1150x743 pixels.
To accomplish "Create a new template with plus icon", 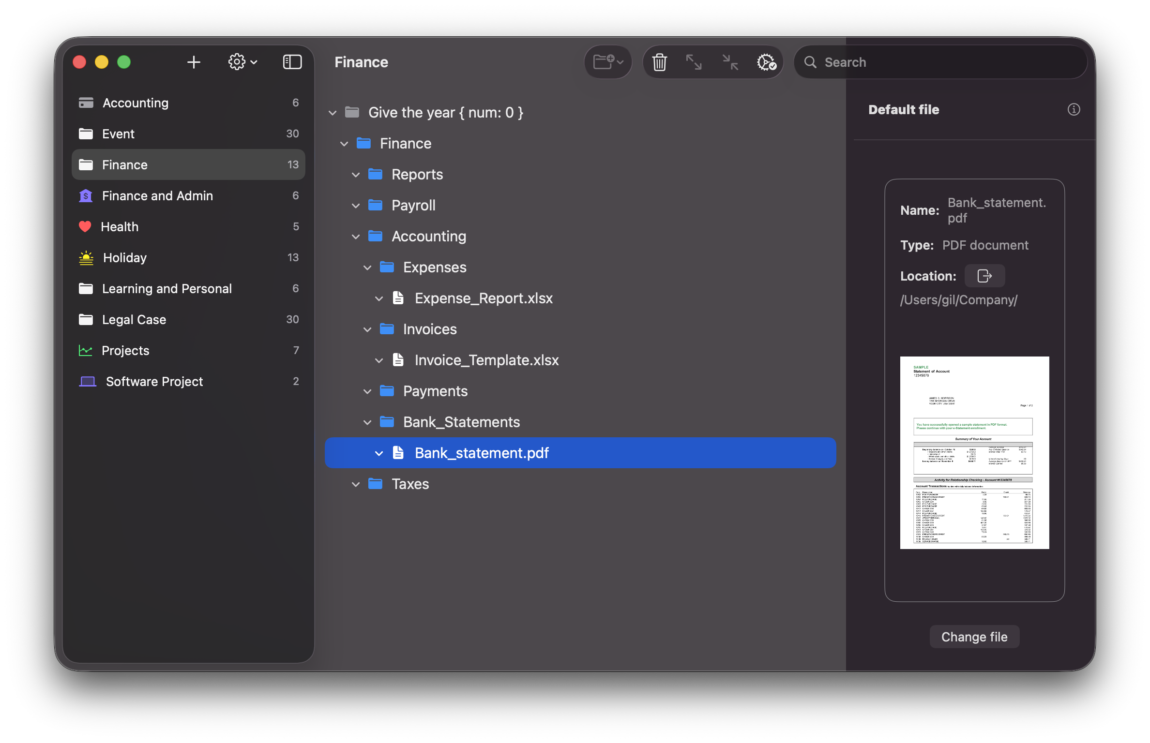I will coord(194,62).
